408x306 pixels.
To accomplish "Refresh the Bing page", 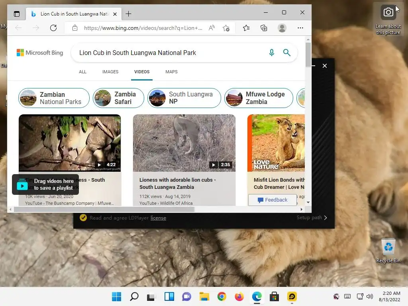I will click(x=53, y=28).
